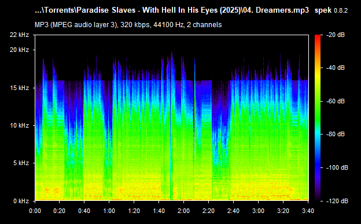Click the '2:40' time axis label
The width and height of the screenshot is (361, 224).
(x=234, y=211)
